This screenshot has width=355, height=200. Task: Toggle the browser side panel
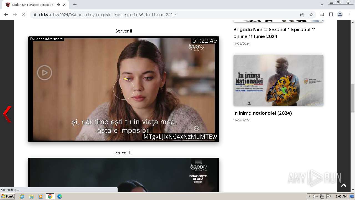331,14
